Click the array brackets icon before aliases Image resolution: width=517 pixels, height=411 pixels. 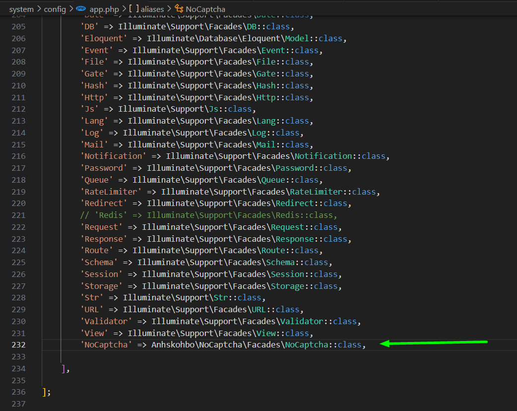click(133, 9)
